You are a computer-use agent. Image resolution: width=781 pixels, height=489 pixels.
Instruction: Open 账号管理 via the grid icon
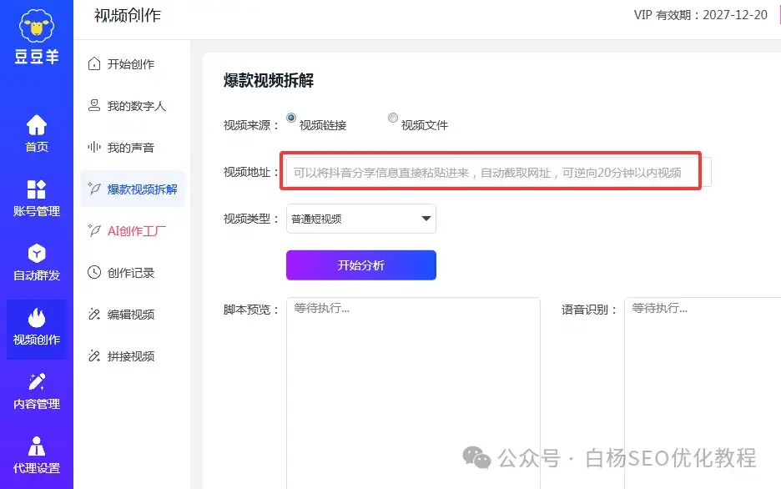click(x=37, y=189)
